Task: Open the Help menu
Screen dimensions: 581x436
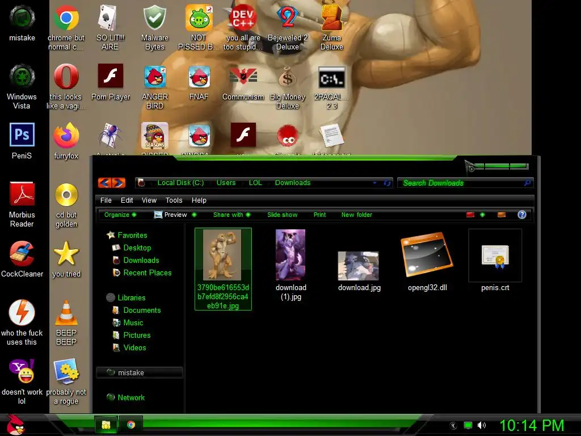Action: (x=199, y=200)
